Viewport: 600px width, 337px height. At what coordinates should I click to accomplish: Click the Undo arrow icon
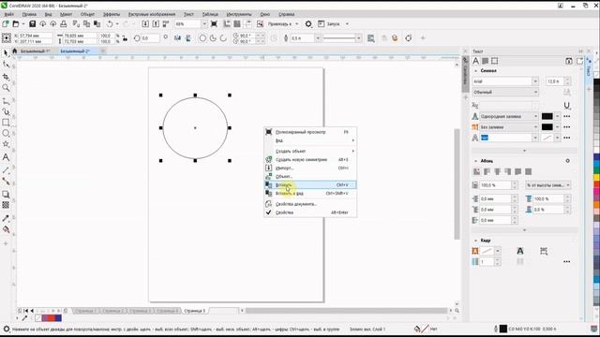[x=110, y=24]
